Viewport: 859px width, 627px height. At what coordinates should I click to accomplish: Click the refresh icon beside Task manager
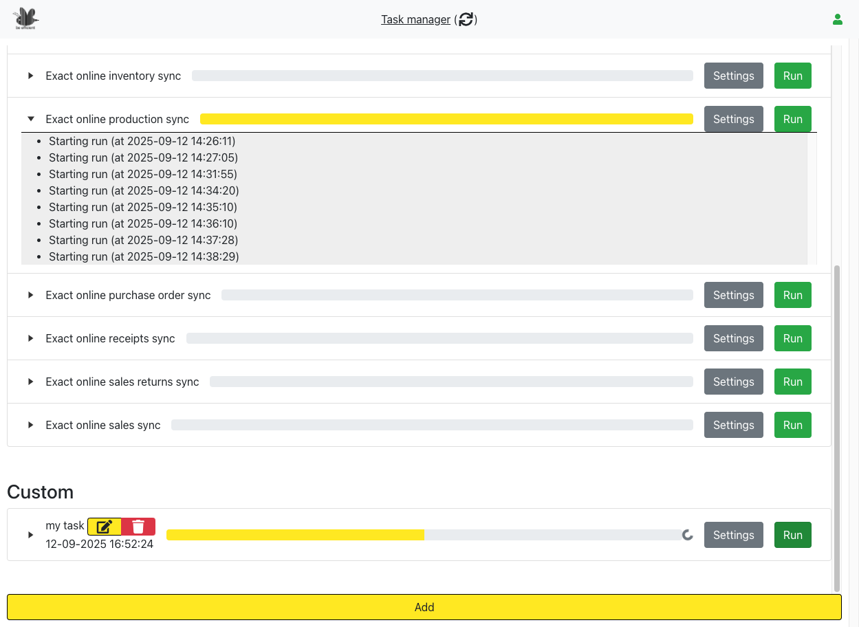pos(466,19)
